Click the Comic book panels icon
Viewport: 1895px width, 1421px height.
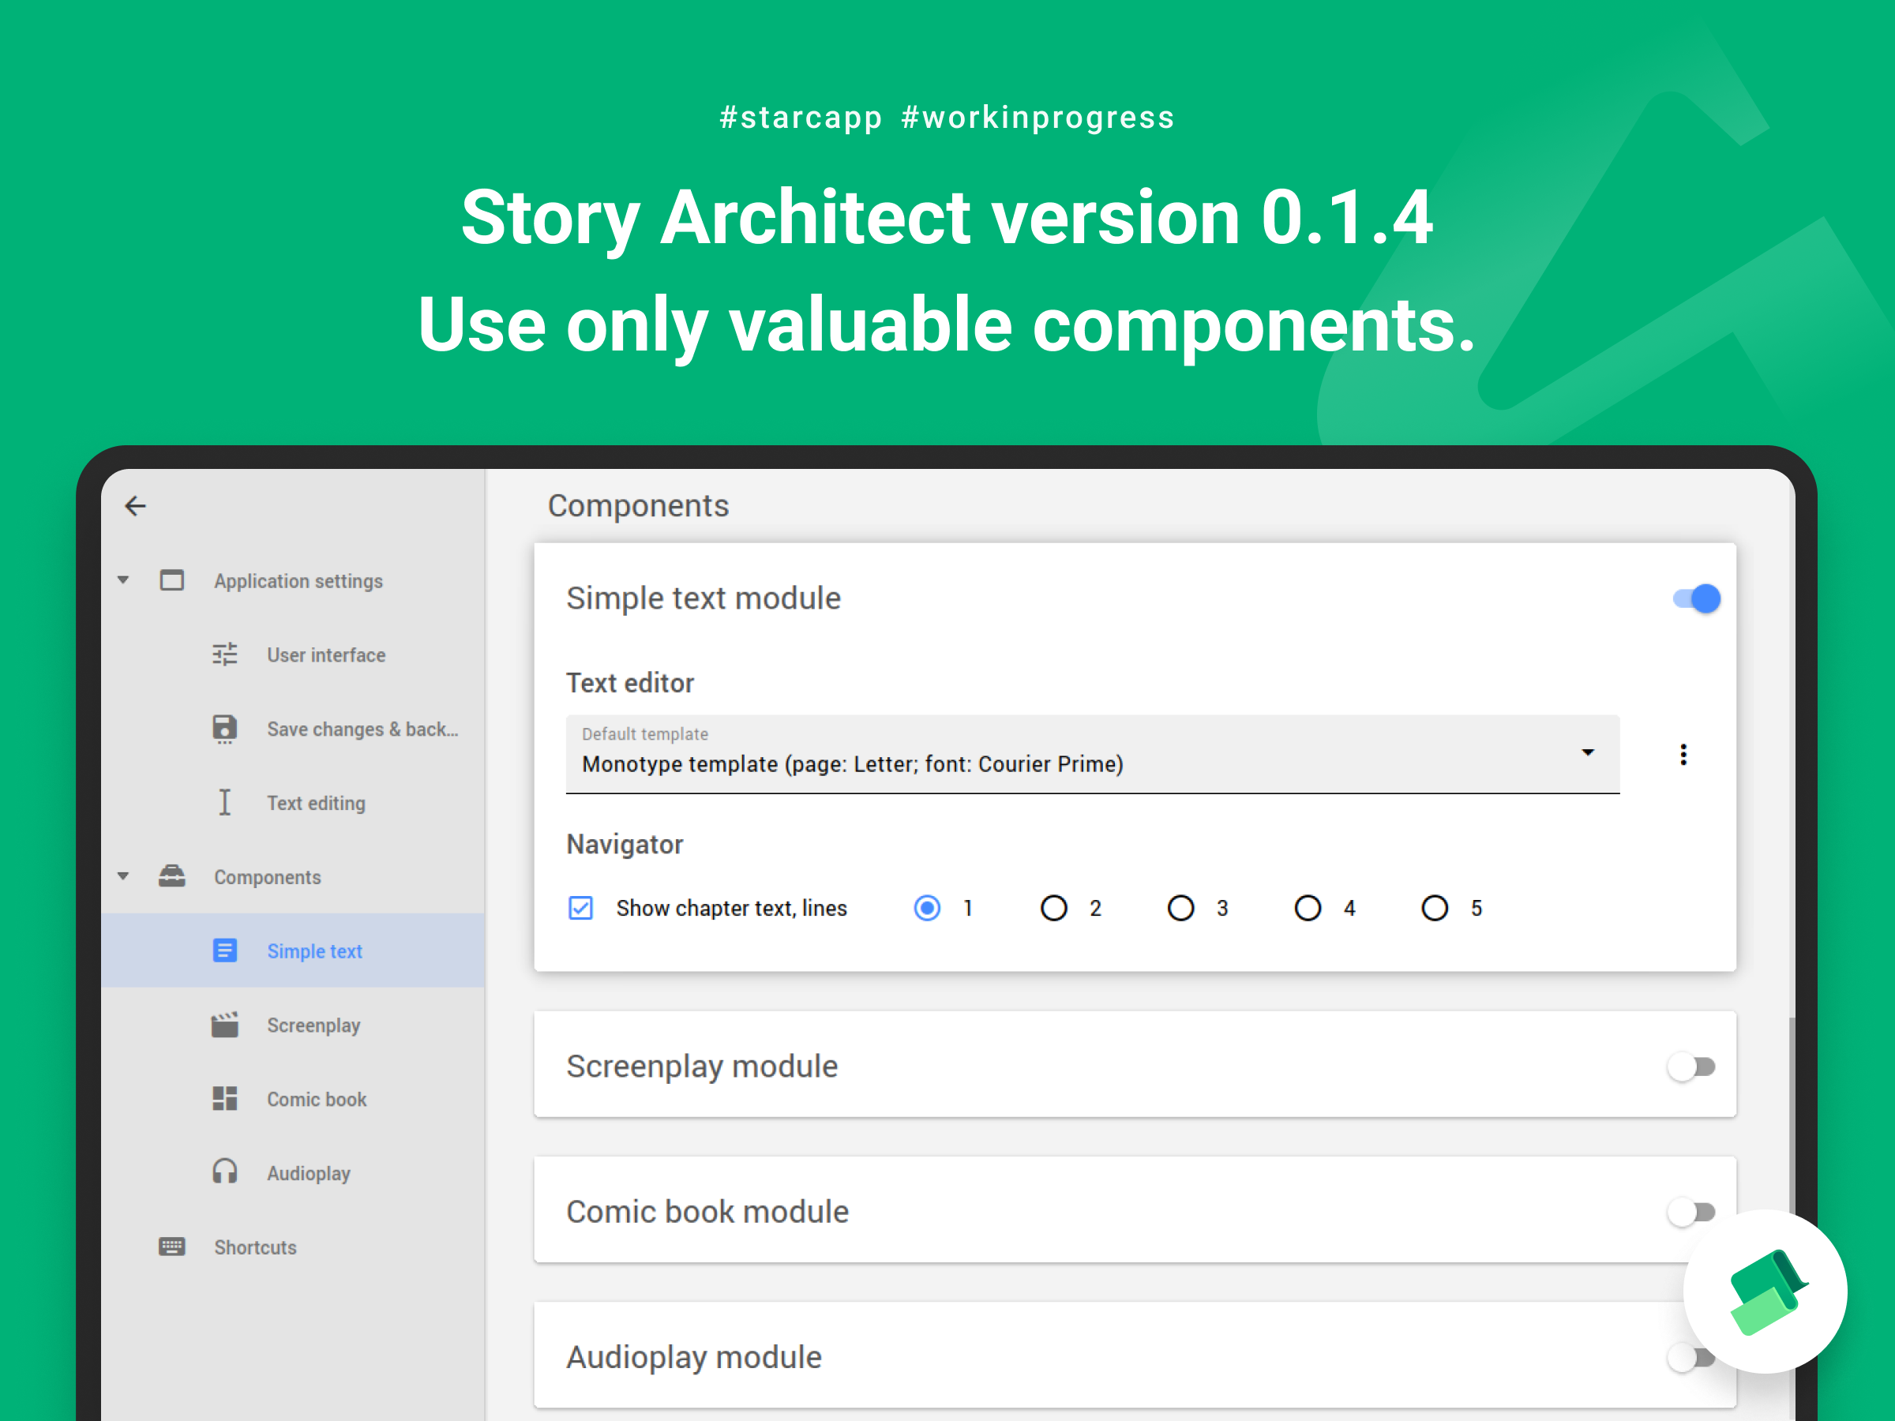click(x=224, y=1098)
